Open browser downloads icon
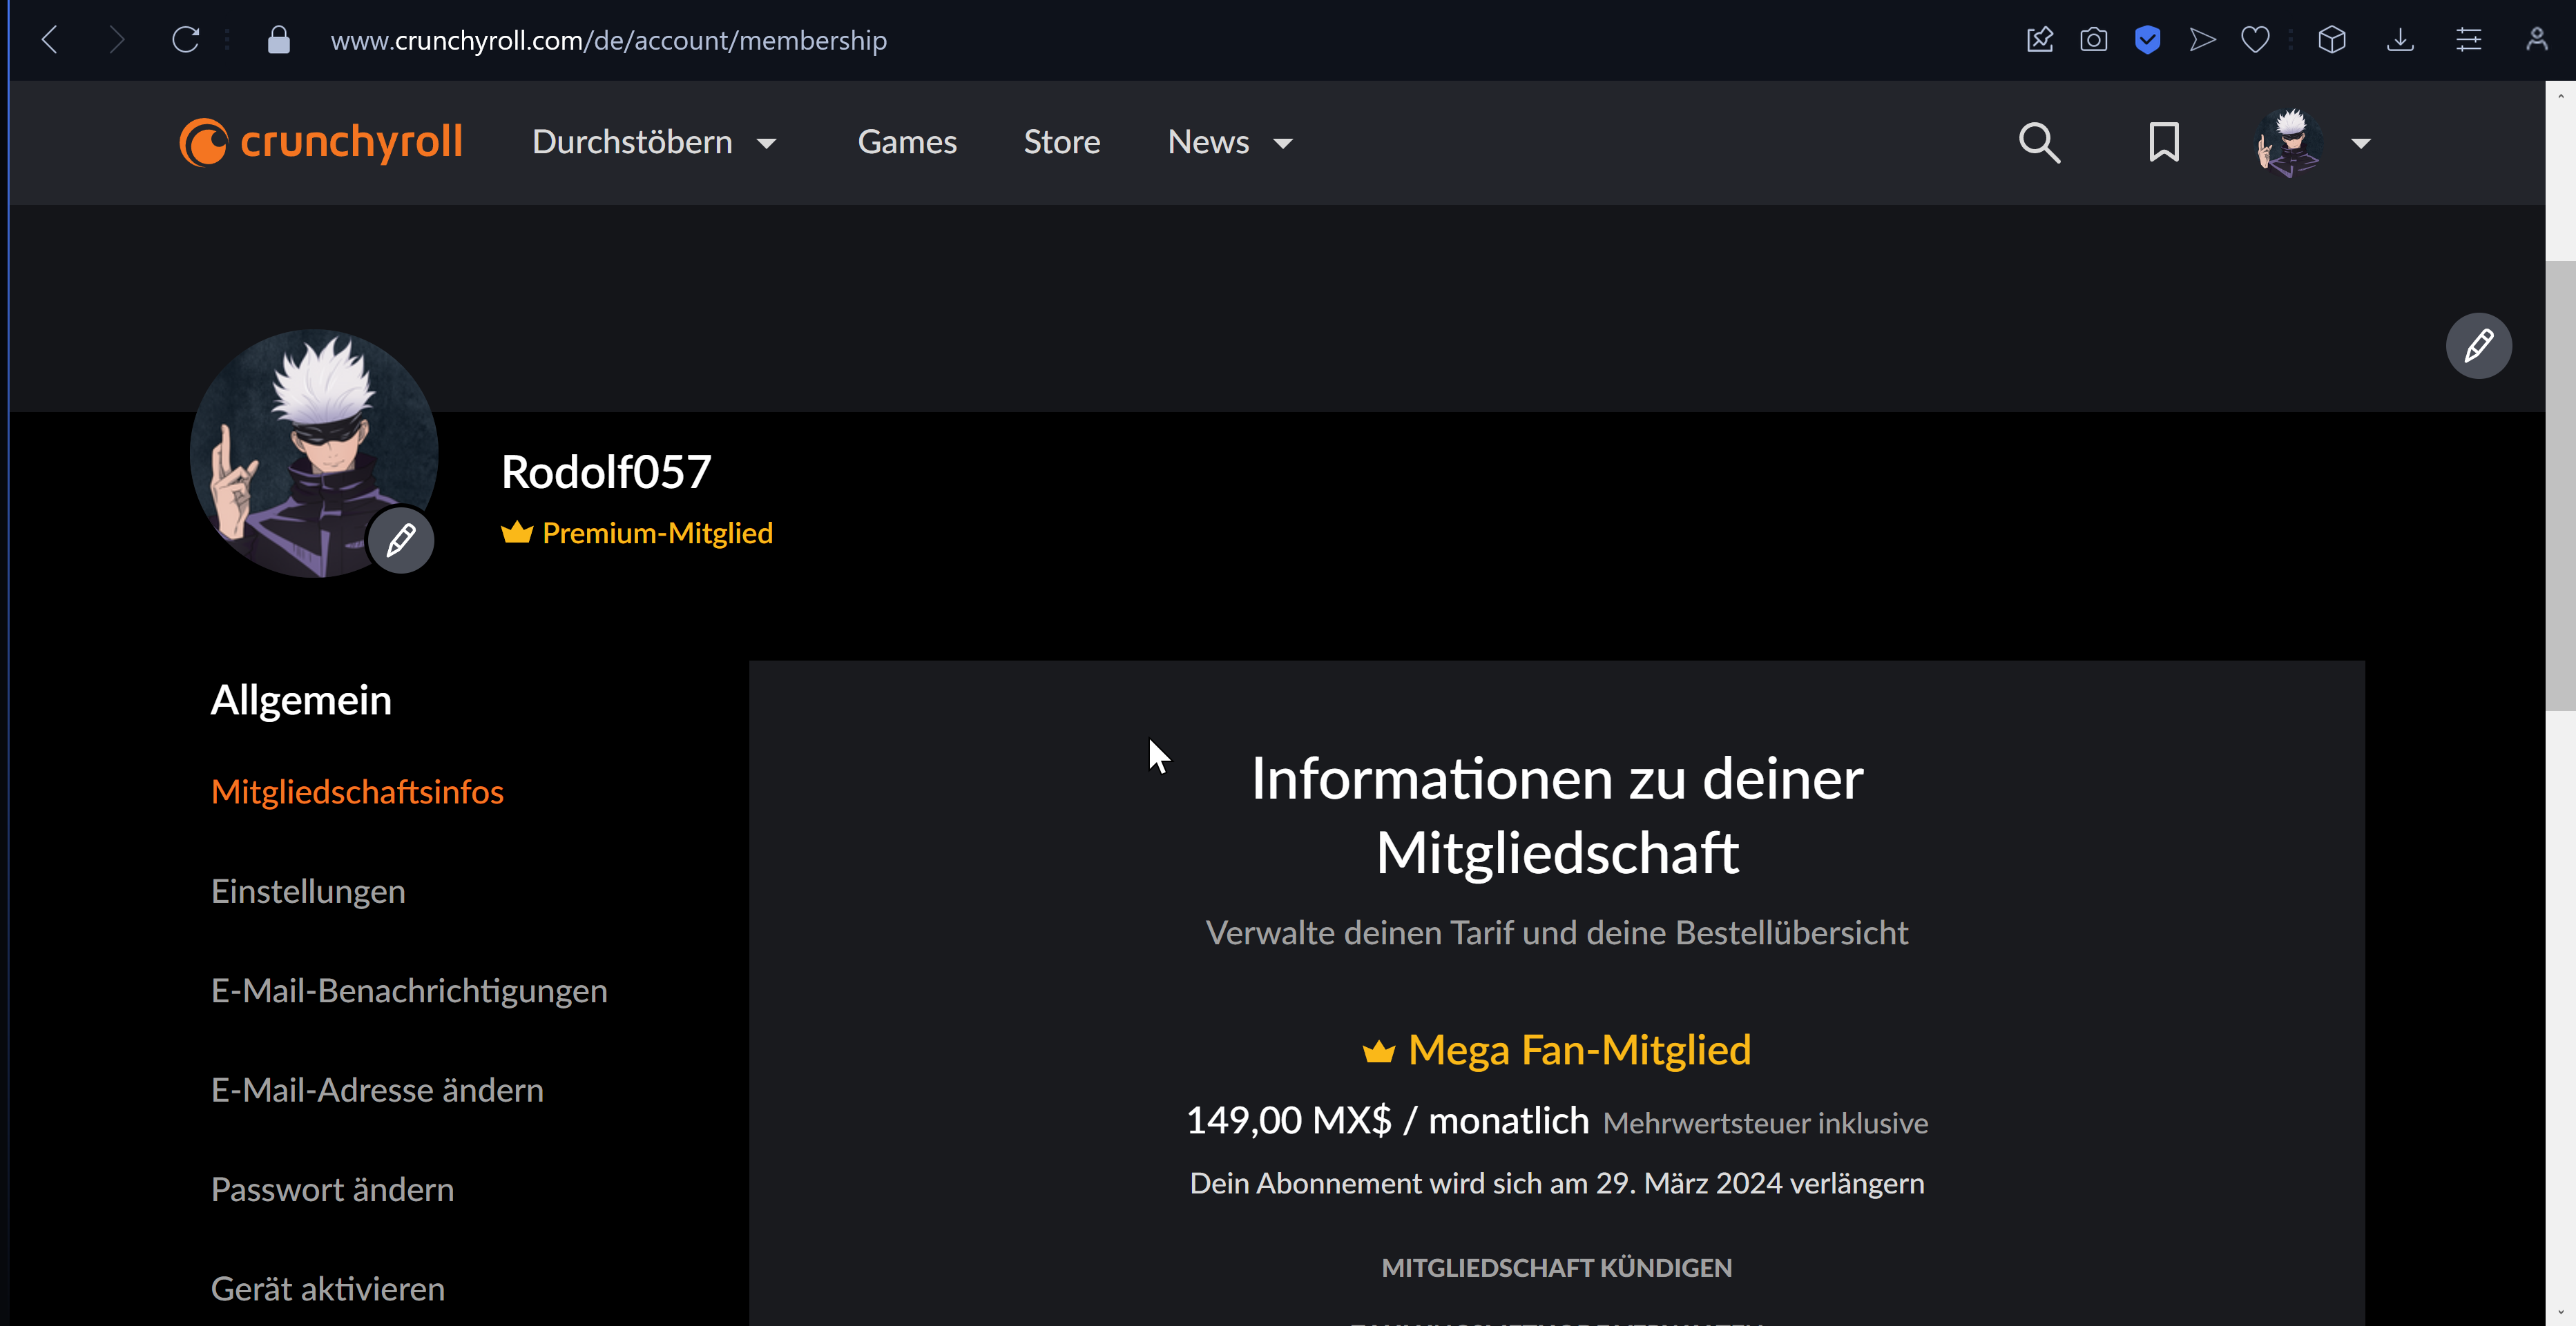This screenshot has width=2576, height=1326. [2400, 40]
